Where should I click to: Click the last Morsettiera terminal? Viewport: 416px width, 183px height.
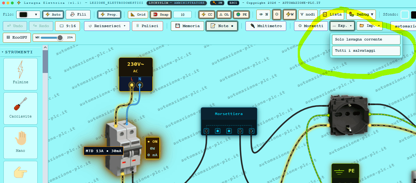pos(252,131)
